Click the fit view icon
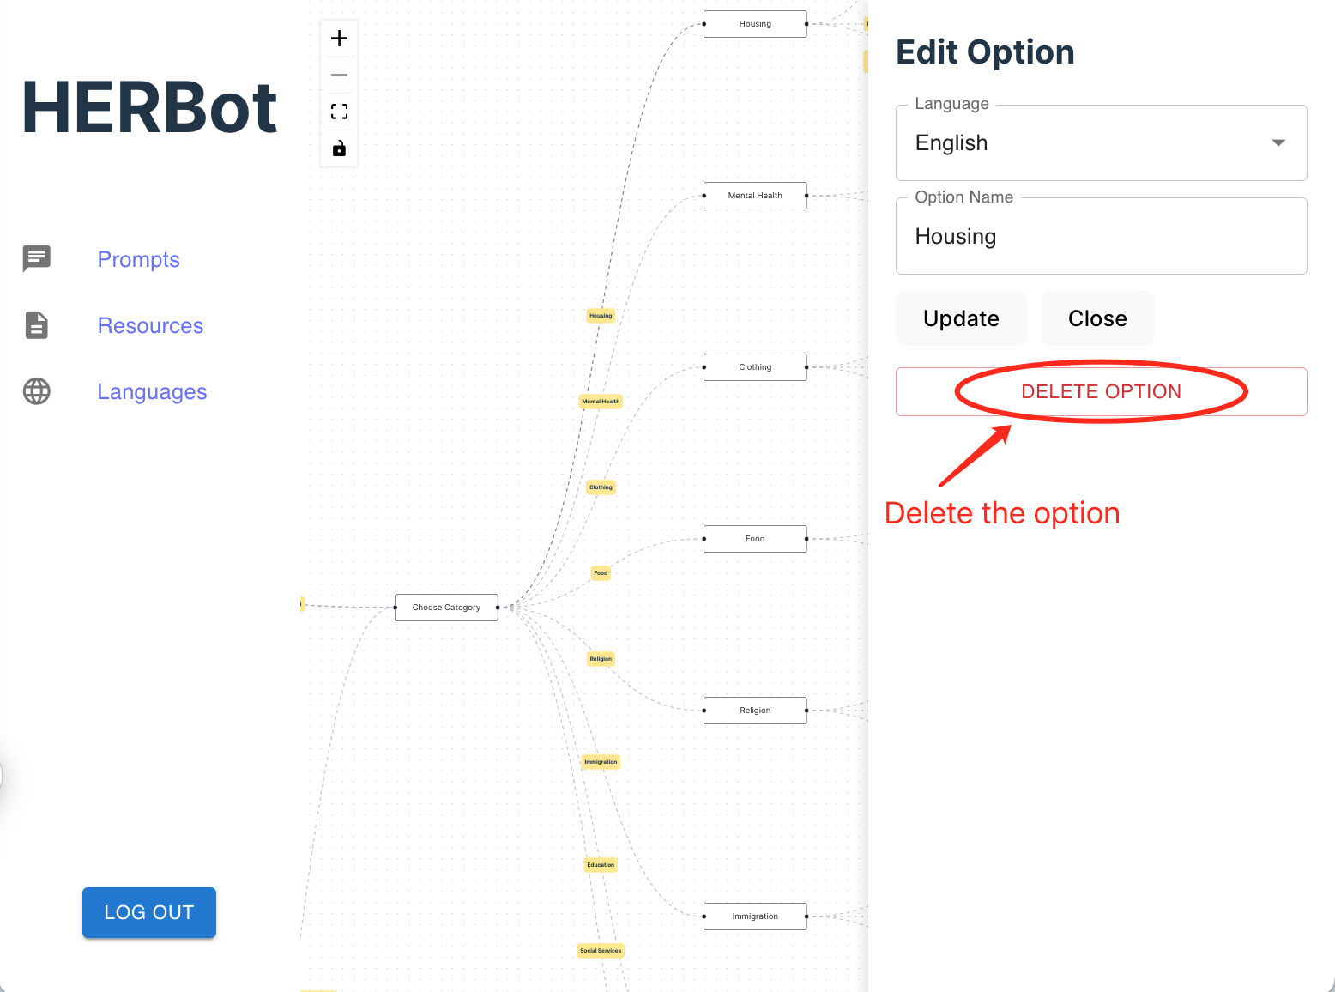Viewport: 1335px width, 992px height. [339, 112]
